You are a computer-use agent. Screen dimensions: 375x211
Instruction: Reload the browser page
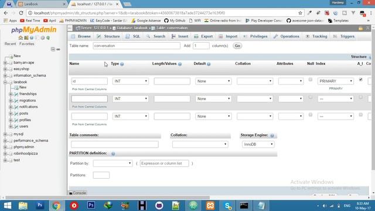click(x=21, y=13)
